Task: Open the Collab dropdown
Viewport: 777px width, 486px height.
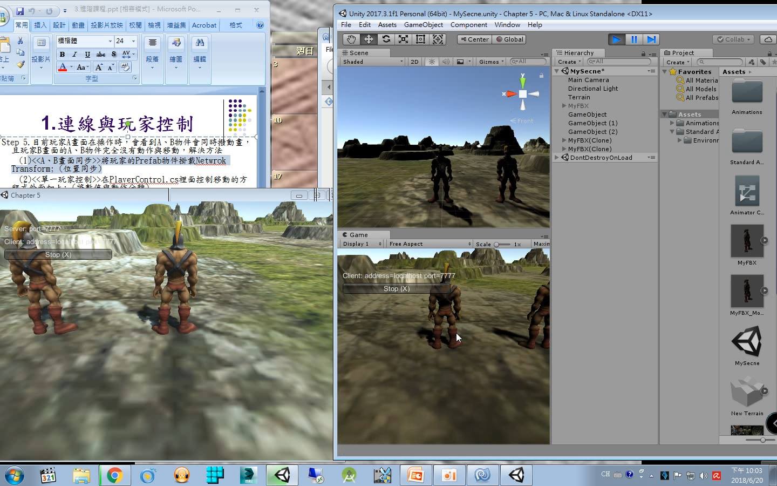Action: 734,39
